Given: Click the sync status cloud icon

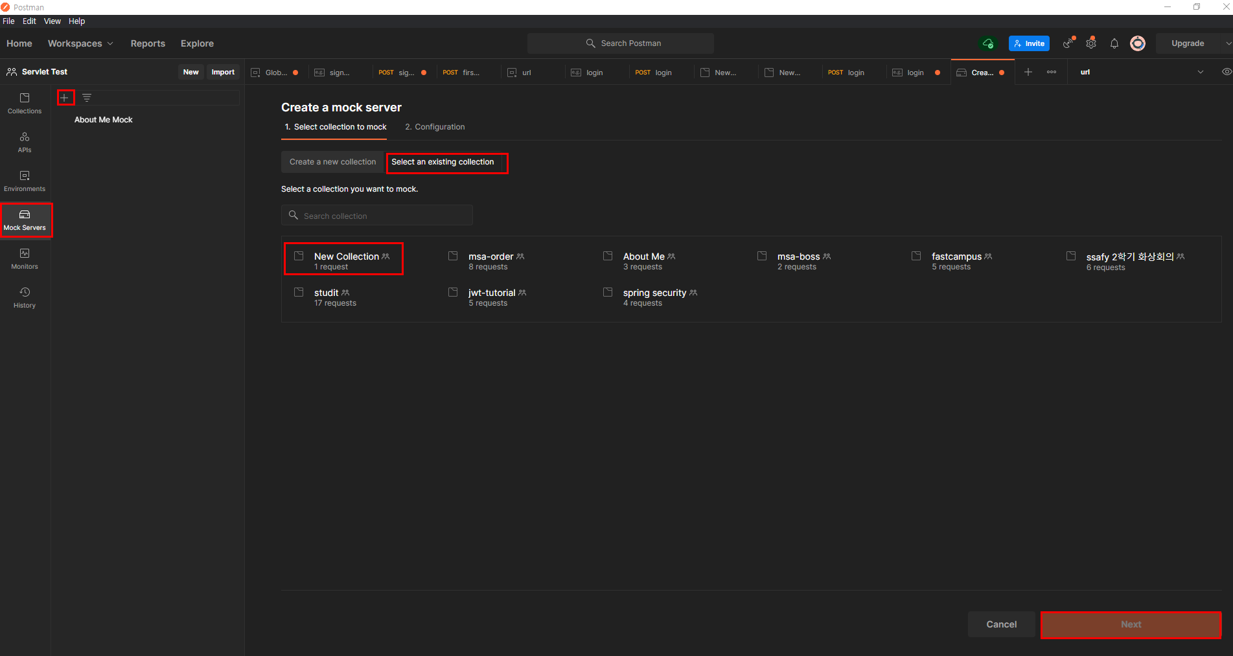Looking at the screenshot, I should pyautogui.click(x=988, y=43).
